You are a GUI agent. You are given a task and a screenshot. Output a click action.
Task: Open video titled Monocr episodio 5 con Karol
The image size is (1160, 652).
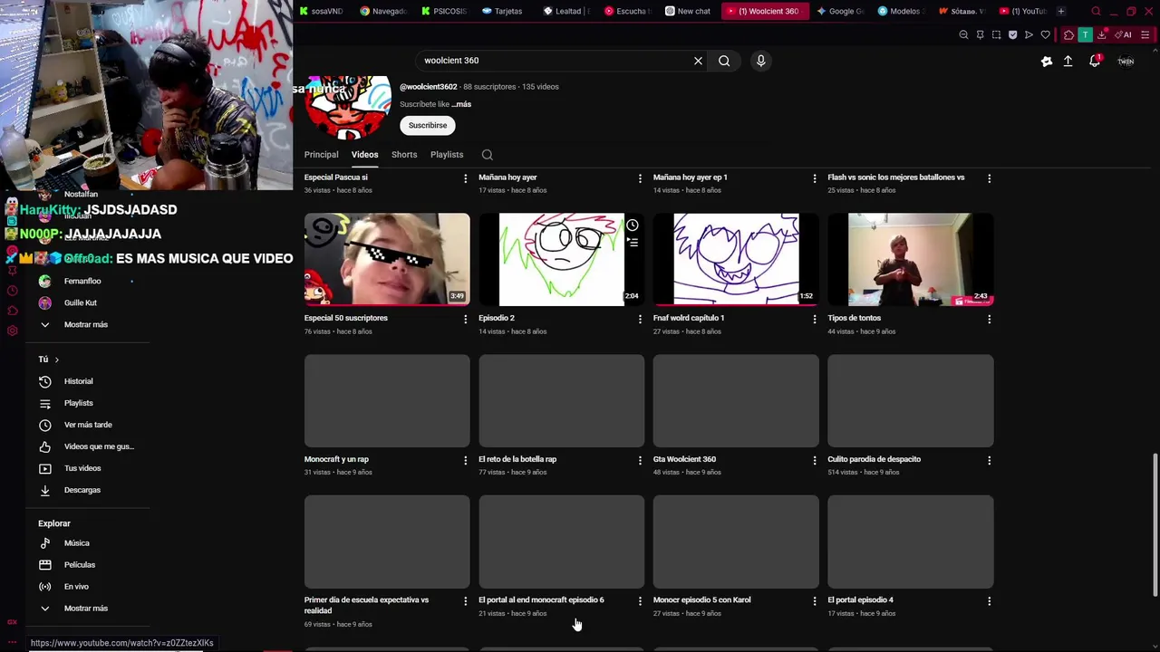tap(702, 599)
